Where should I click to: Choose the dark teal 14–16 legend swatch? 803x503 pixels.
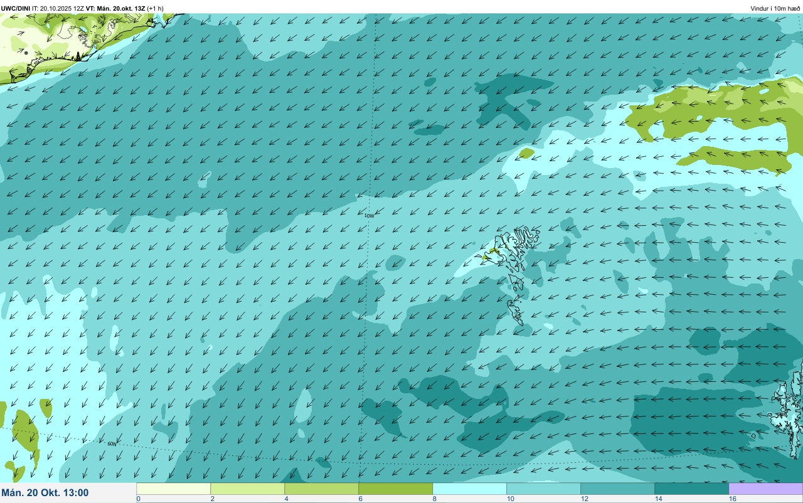(692, 489)
